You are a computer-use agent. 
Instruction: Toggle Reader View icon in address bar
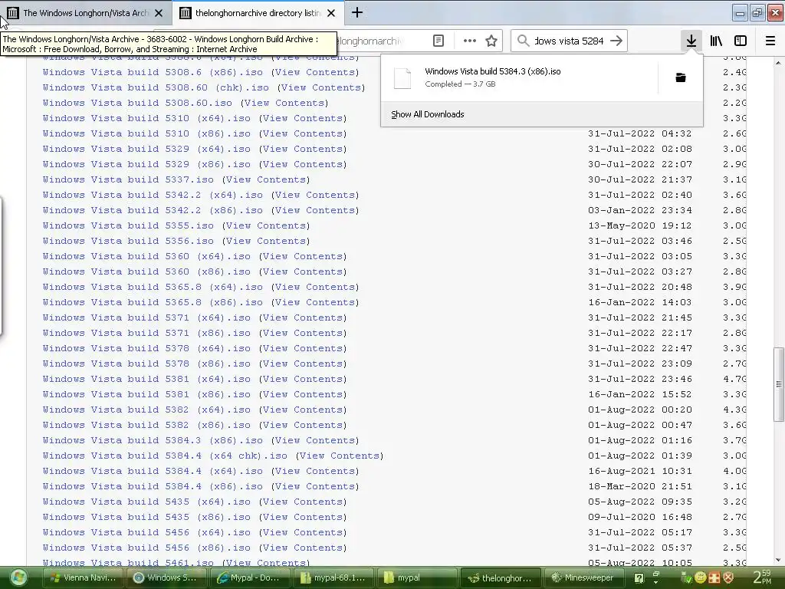[x=438, y=41]
